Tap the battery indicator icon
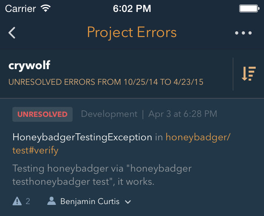Viewport: 264px width, 216px height. 248,8
